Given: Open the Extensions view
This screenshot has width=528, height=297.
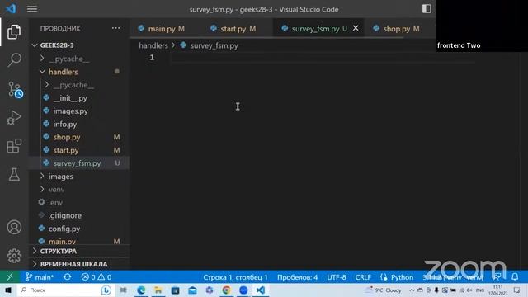Looking at the screenshot, I should (14, 146).
